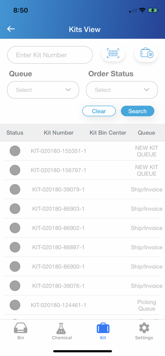Click the Clear button
The width and height of the screenshot is (165, 356).
99,111
